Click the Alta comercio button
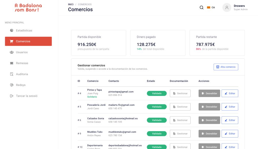The width and height of the screenshot is (262, 149). pos(226,67)
